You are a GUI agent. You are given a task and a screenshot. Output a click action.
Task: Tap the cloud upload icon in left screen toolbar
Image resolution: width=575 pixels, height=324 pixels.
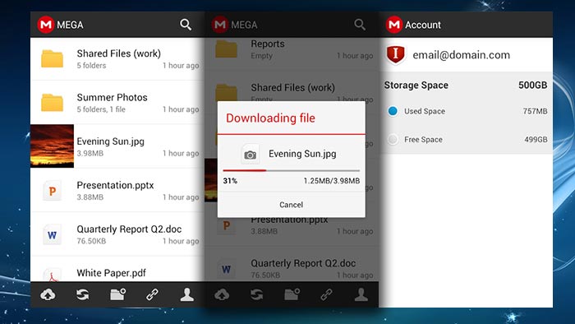pyautogui.click(x=48, y=294)
